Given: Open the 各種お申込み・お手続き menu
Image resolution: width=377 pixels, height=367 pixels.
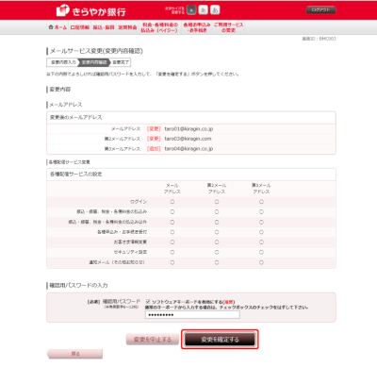Looking at the screenshot, I should click(197, 27).
